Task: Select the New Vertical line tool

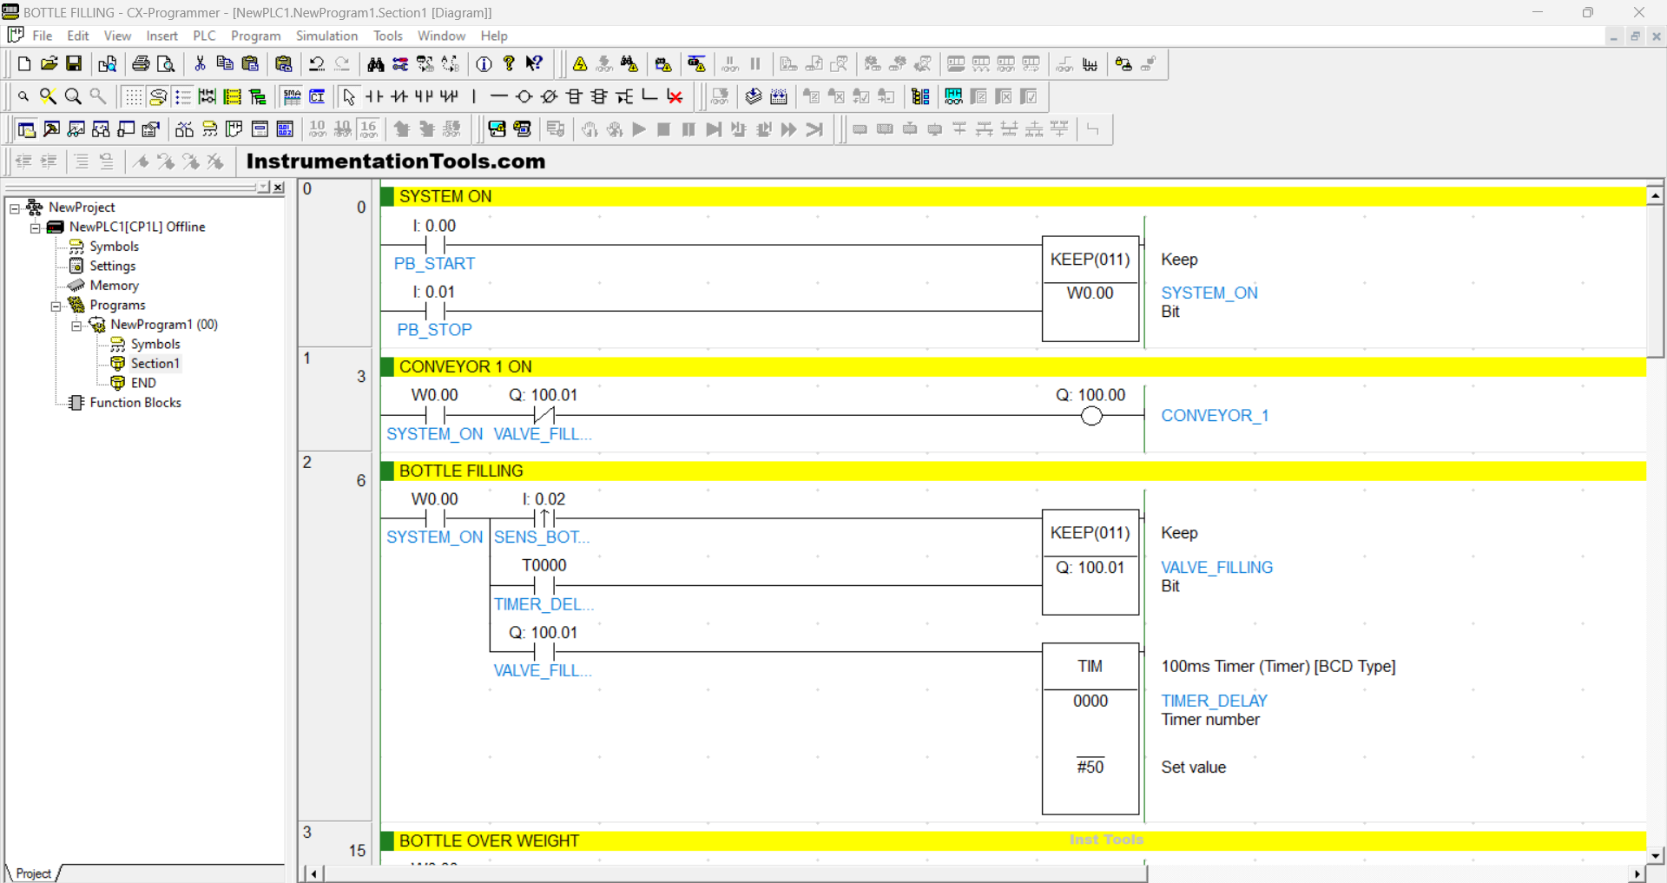Action: tap(474, 96)
